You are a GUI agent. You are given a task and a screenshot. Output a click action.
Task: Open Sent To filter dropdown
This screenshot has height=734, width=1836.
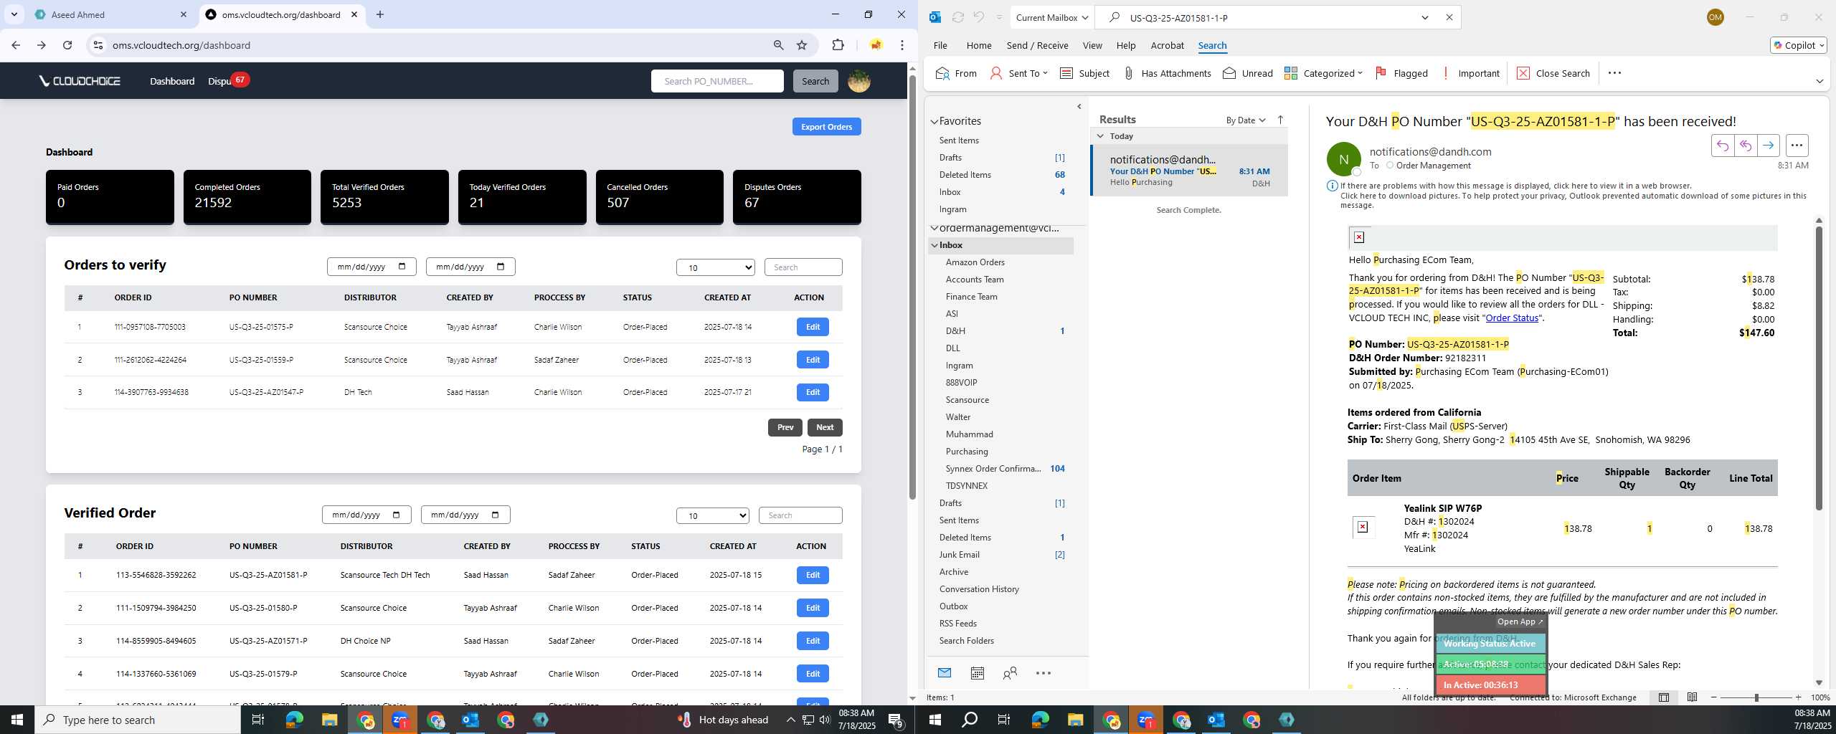point(1018,73)
